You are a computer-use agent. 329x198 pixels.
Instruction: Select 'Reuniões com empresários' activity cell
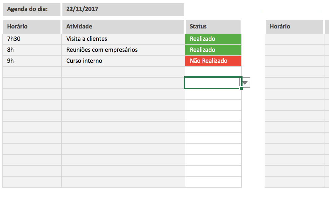[123, 50]
